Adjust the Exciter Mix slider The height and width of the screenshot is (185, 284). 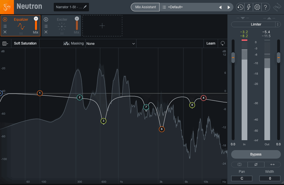pyautogui.click(x=77, y=24)
